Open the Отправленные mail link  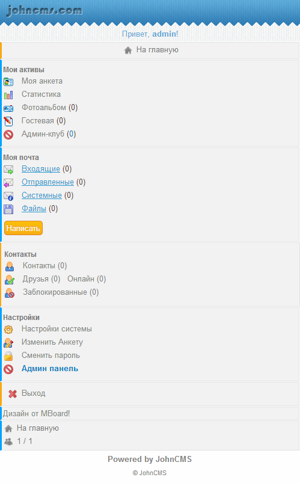[x=47, y=182]
